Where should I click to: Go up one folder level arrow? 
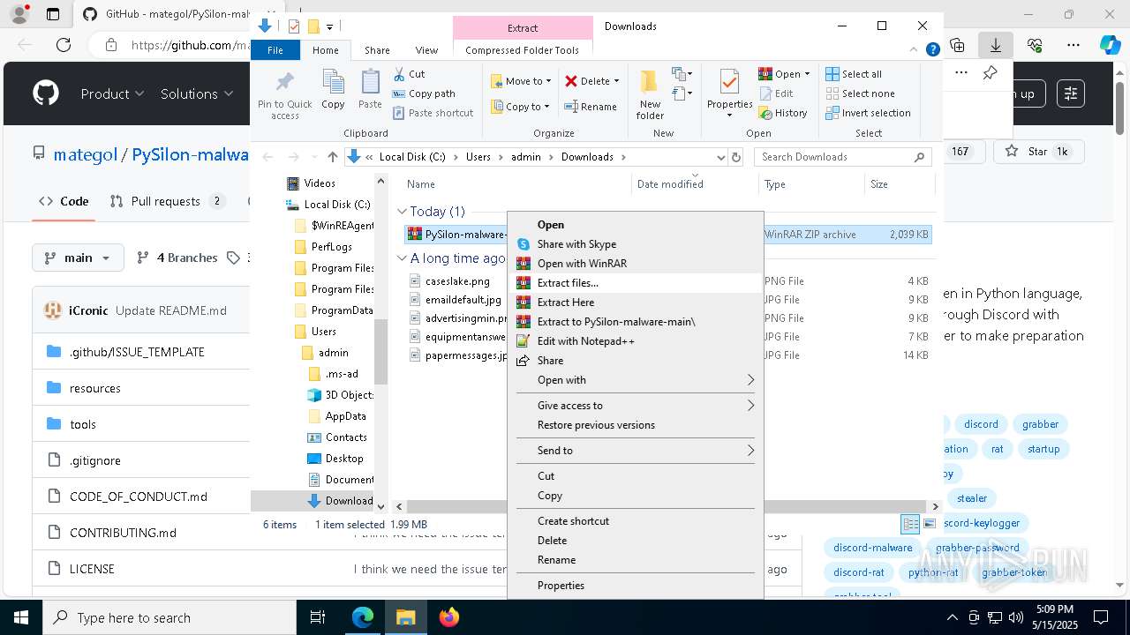click(x=332, y=157)
